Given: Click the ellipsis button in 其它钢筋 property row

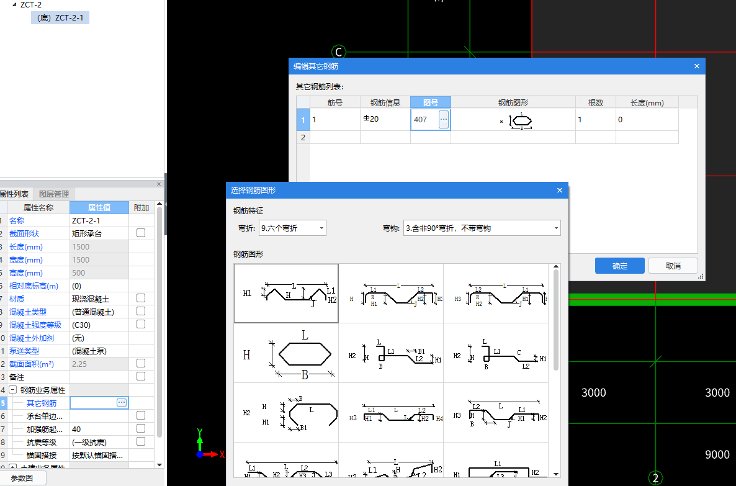Looking at the screenshot, I should tap(122, 402).
